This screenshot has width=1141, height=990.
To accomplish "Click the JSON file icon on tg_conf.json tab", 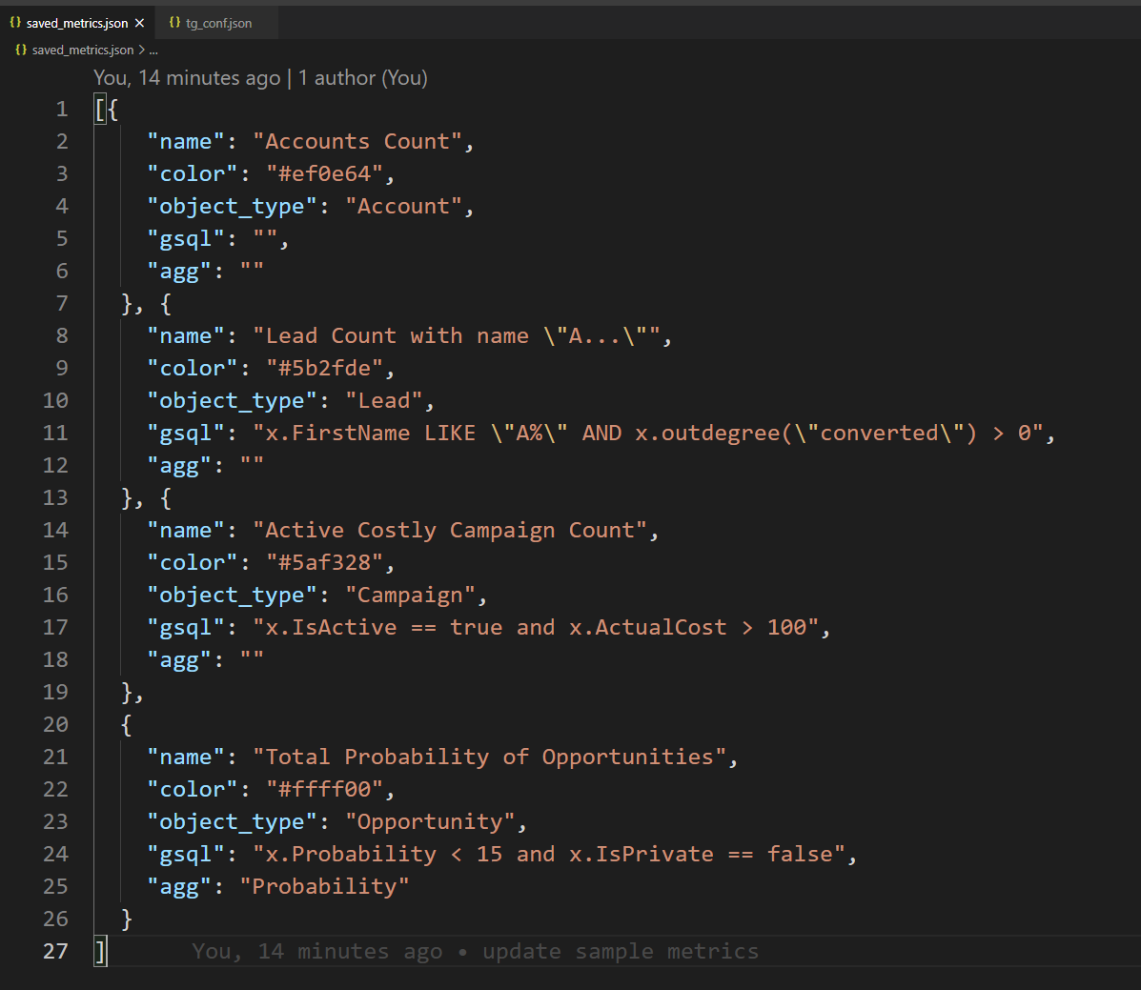I will click(x=174, y=23).
